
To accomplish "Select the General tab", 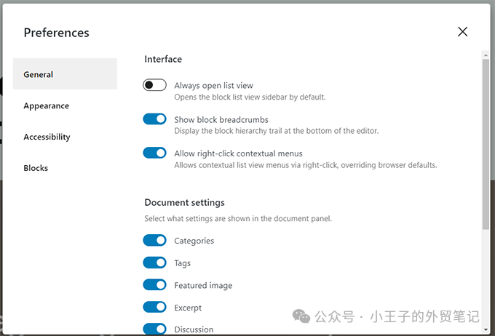I will (x=65, y=74).
